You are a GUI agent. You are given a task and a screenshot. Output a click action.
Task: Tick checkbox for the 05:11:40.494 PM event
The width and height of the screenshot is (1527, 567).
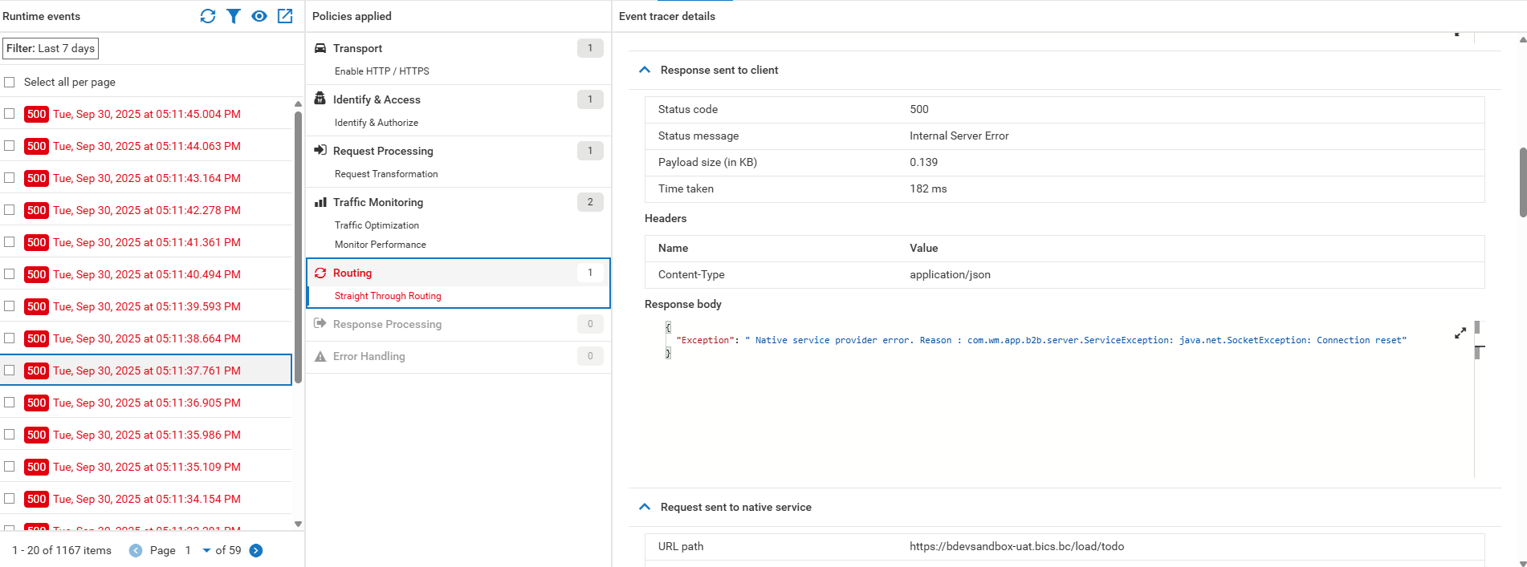pos(10,274)
